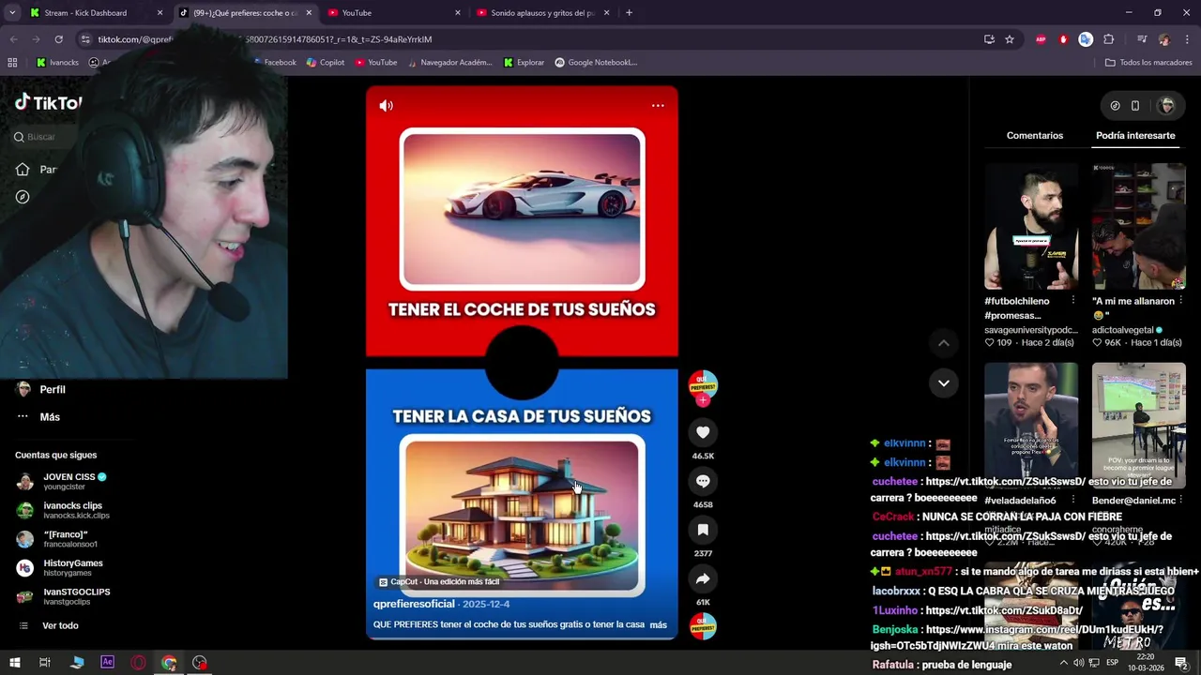This screenshot has width=1201, height=675.
Task: Open options for the #futbolchileno video
Action: click(x=1072, y=301)
